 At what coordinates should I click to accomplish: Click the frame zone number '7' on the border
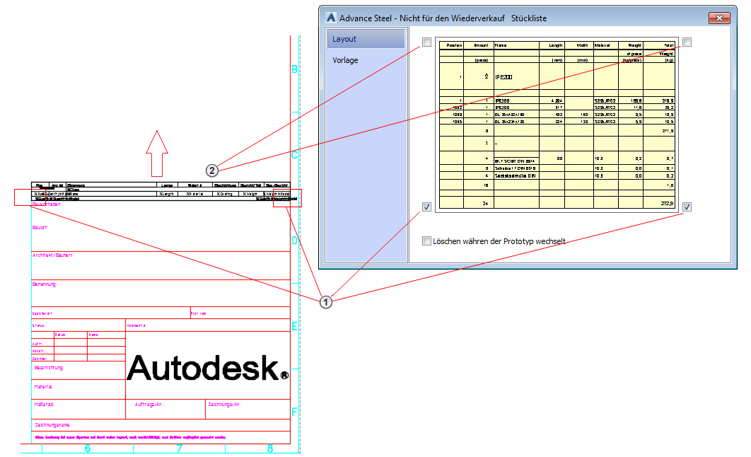coord(179,449)
